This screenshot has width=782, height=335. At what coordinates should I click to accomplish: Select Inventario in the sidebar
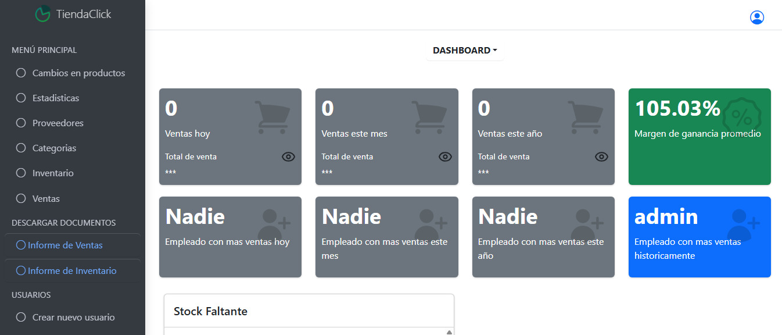point(53,173)
